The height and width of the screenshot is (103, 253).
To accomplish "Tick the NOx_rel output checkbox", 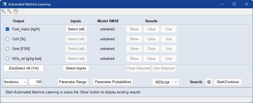I will pos(8,59).
